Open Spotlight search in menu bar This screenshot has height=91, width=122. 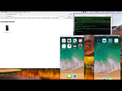tap(116, 12)
